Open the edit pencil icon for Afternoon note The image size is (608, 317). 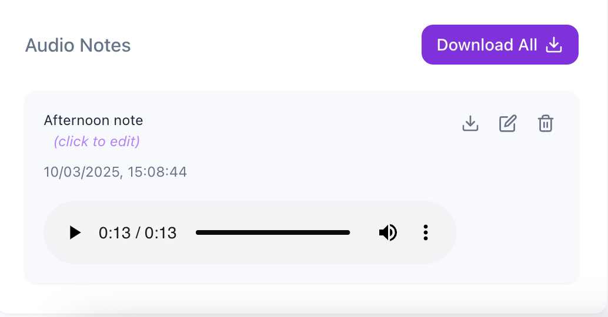(x=507, y=123)
